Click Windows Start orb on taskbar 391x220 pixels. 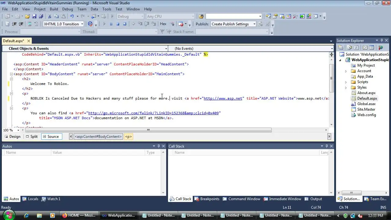[x=9, y=215]
